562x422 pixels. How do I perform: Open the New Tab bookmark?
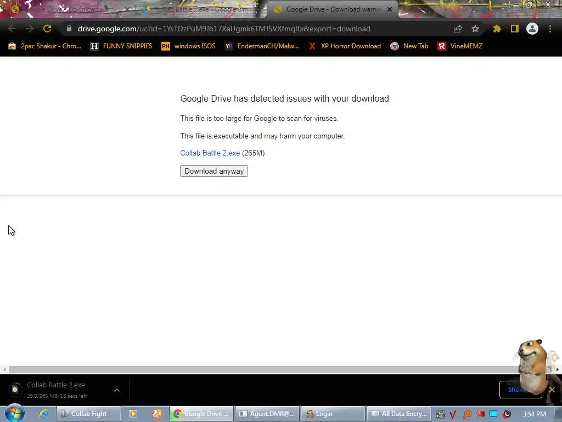(409, 46)
